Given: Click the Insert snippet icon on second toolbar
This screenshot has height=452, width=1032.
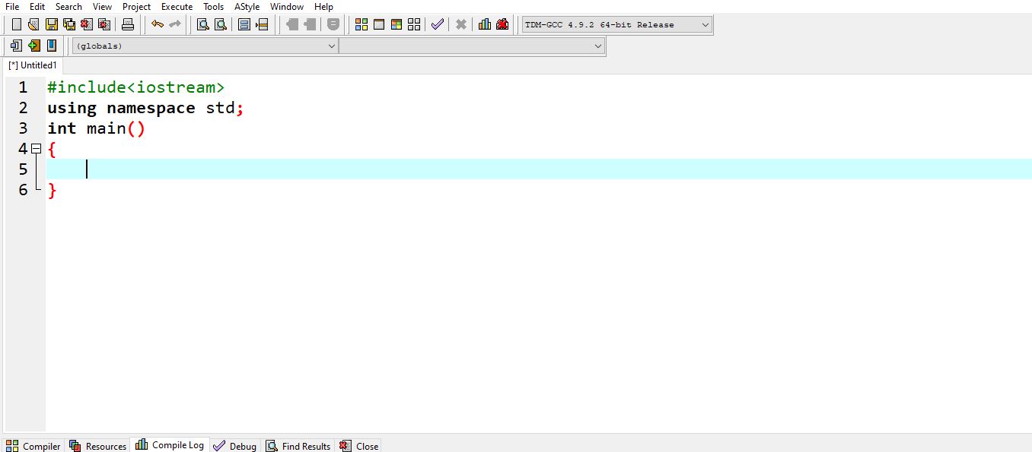Looking at the screenshot, I should point(17,46).
